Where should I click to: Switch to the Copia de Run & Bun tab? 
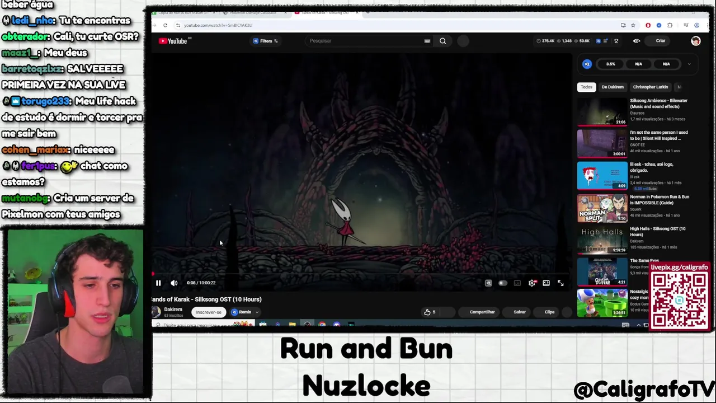click(x=184, y=12)
